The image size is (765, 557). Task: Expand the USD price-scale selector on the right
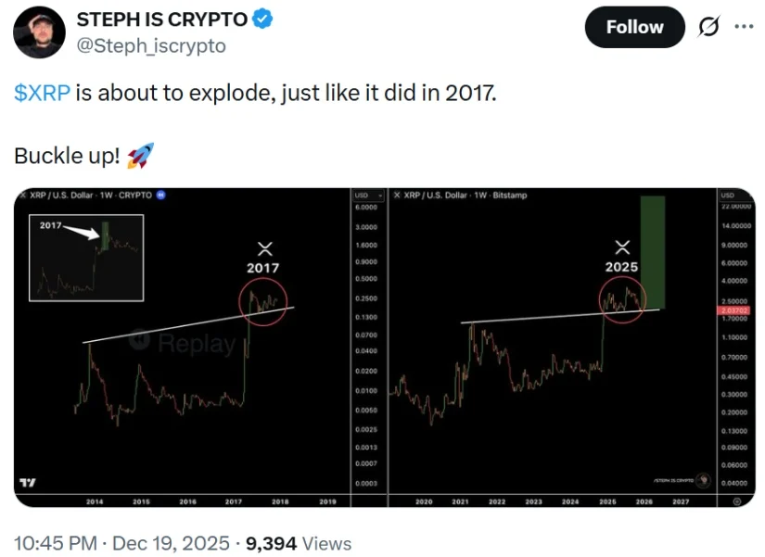coord(729,196)
